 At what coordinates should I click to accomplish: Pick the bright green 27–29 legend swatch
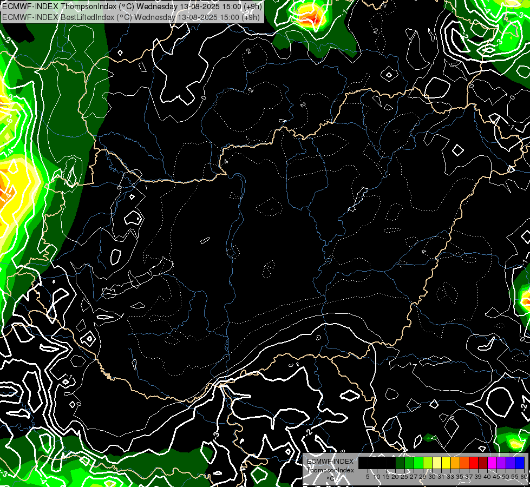[x=418, y=463]
